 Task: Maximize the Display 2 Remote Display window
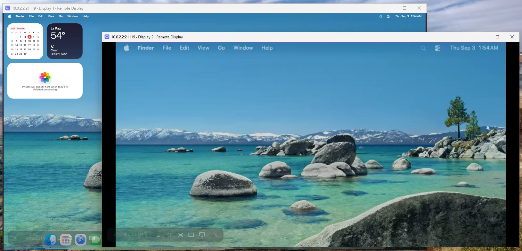497,37
